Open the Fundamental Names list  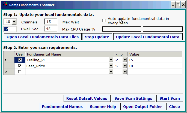[62, 106]
